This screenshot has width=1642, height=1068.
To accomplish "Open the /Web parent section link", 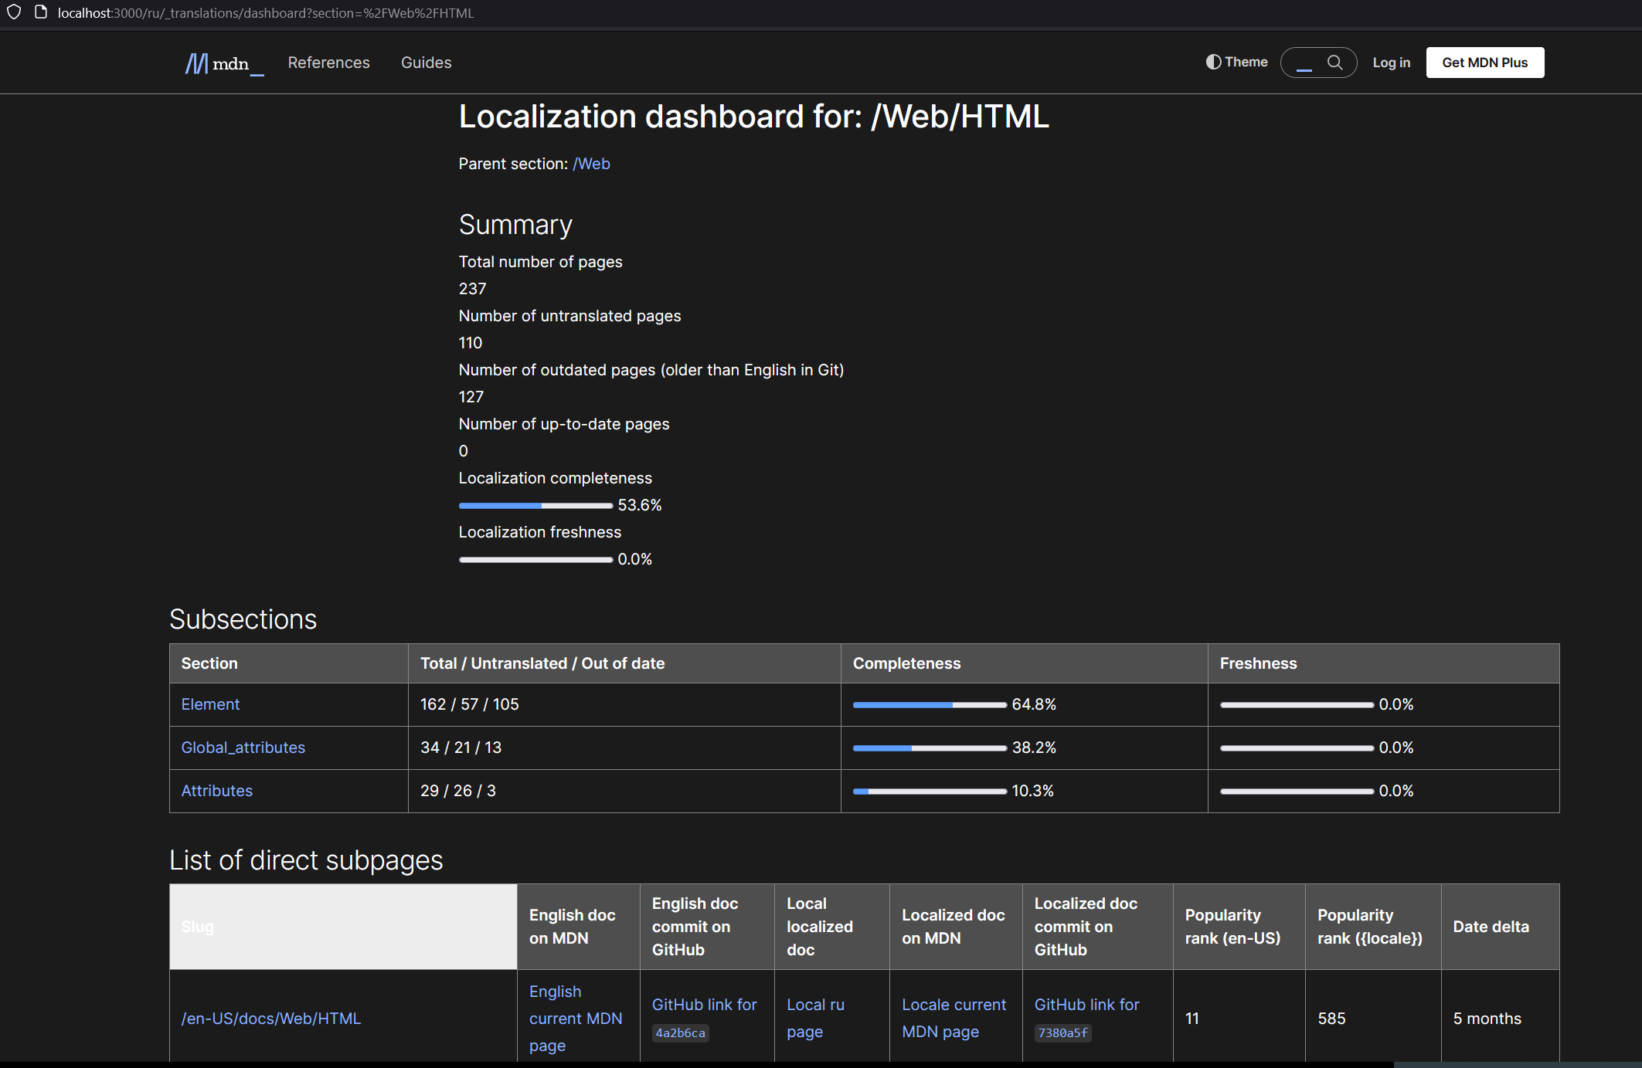I will tap(591, 164).
